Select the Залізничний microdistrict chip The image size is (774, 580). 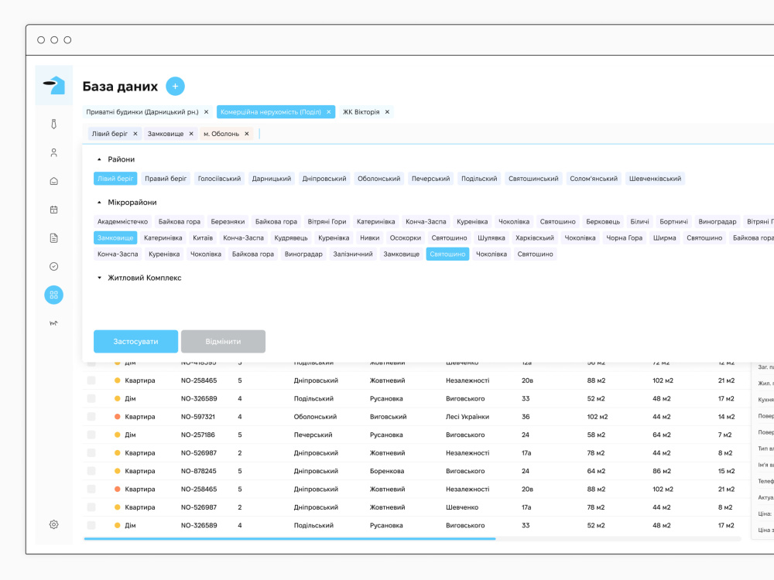pyautogui.click(x=353, y=254)
